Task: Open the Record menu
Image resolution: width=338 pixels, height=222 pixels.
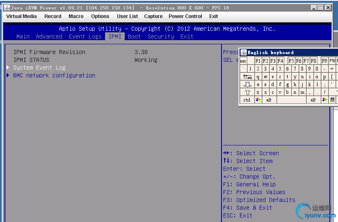Action: pyautogui.click(x=53, y=16)
